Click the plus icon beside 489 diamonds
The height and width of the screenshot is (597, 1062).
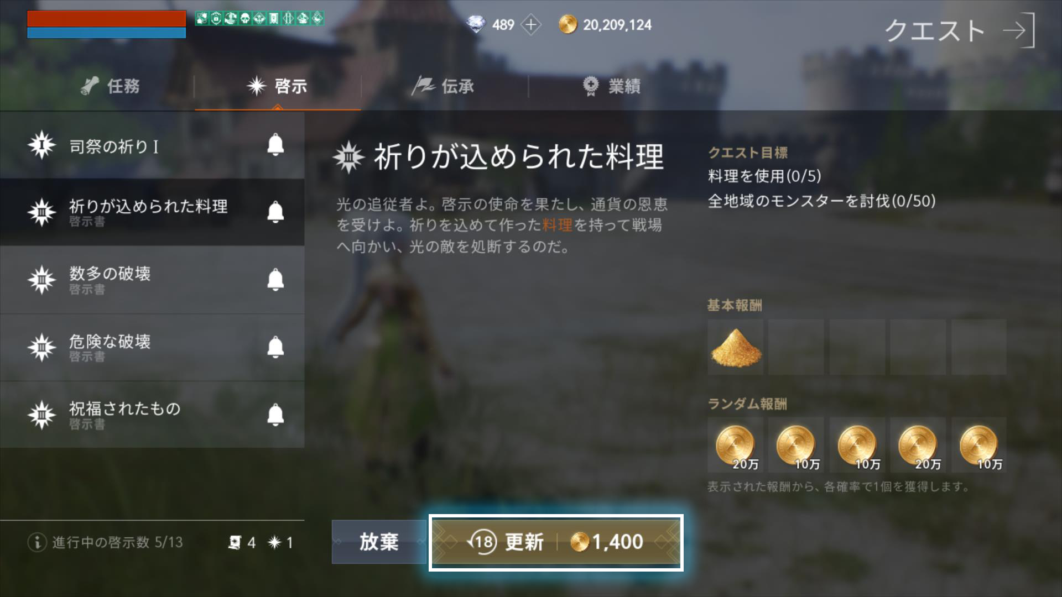(531, 25)
